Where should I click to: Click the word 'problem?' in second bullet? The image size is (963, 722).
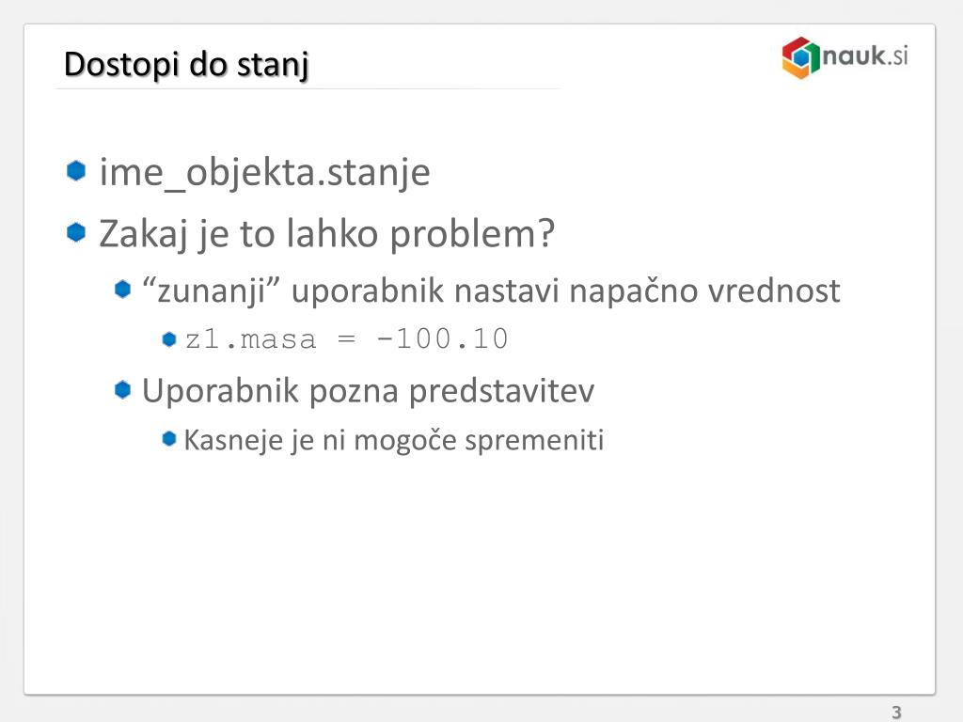[472, 234]
